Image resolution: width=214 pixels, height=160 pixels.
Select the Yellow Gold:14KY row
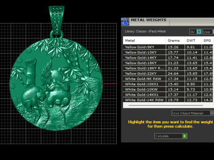168,58
